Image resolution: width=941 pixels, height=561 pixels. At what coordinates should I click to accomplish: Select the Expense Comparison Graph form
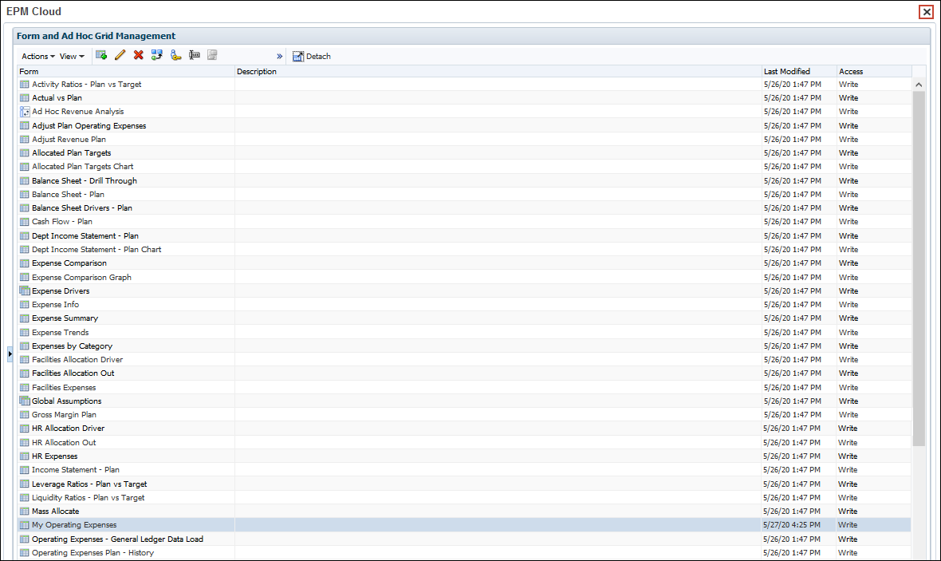(x=81, y=278)
